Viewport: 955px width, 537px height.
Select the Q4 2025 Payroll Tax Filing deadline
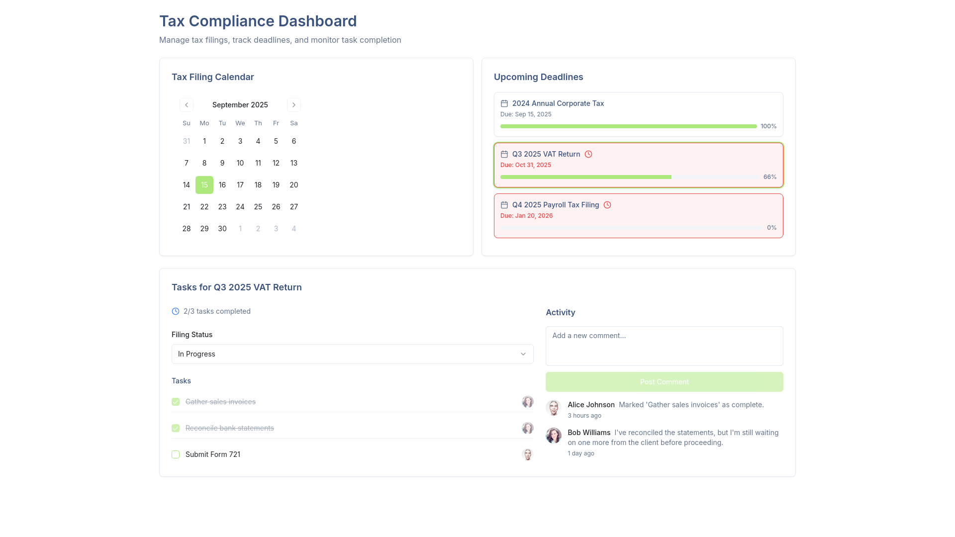point(639,216)
